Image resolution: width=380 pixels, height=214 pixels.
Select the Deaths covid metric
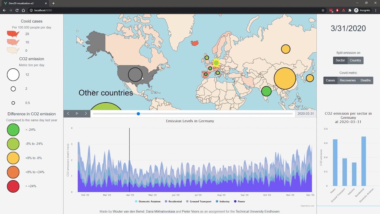[x=365, y=80]
